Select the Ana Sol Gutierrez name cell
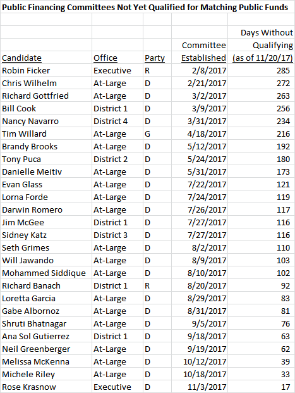 click(46, 336)
